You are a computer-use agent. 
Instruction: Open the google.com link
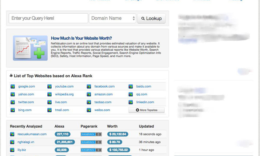tap(26, 86)
